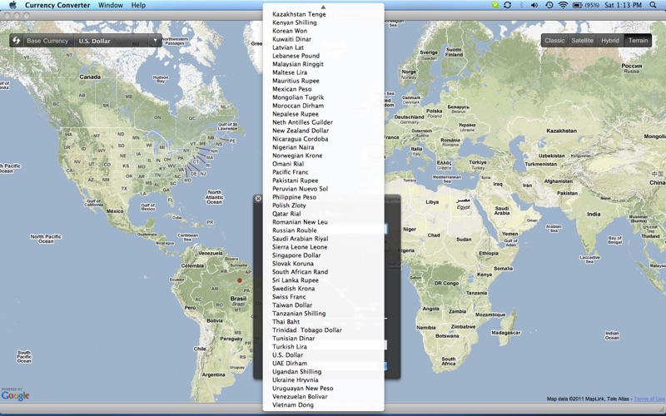Choose South African Rand
The height and width of the screenshot is (416, 666).
(x=324, y=272)
